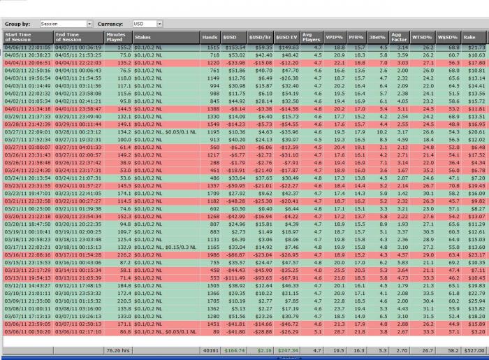The width and height of the screenshot is (489, 360).
Task: Click the $164.74 total winnings cell
Action: 234,351
